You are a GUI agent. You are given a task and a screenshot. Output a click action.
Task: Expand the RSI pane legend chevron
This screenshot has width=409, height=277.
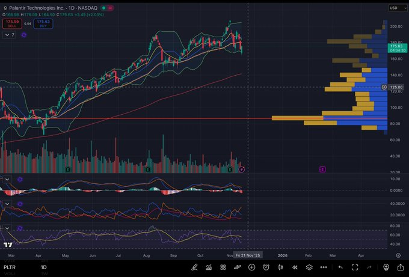point(7,228)
